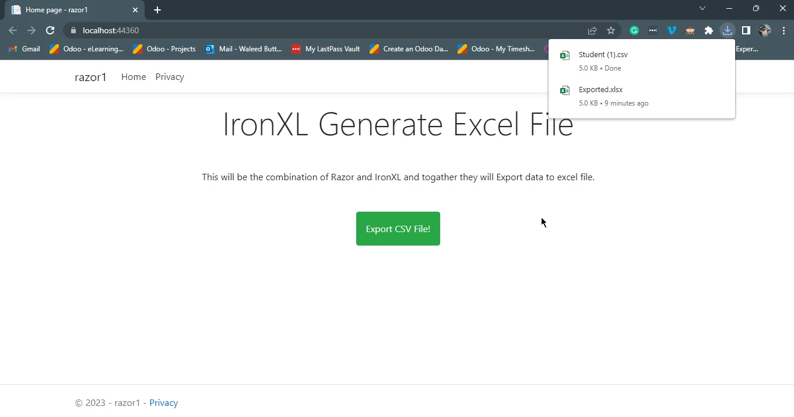The image size is (794, 417).
Task: Open the Vimeo extension icon
Action: point(672,30)
